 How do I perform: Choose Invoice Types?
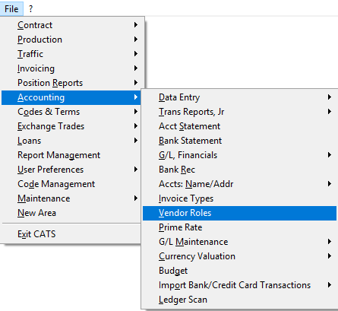(x=239, y=198)
